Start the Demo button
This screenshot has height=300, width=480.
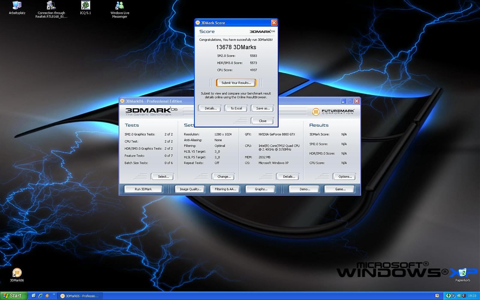[x=305, y=189]
